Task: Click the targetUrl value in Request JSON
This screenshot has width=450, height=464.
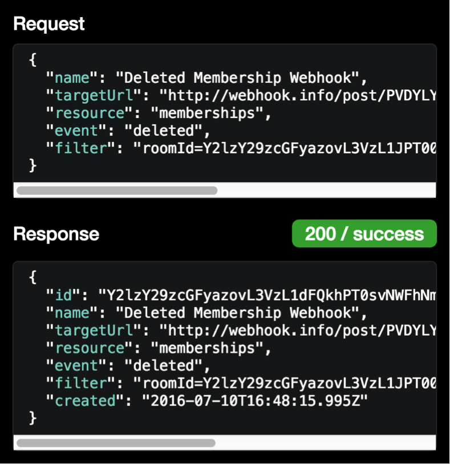Action: coord(298,96)
